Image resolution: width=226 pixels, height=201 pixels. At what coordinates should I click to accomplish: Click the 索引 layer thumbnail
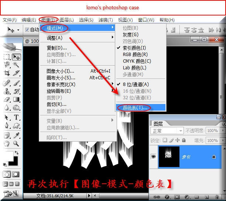pos(169,156)
